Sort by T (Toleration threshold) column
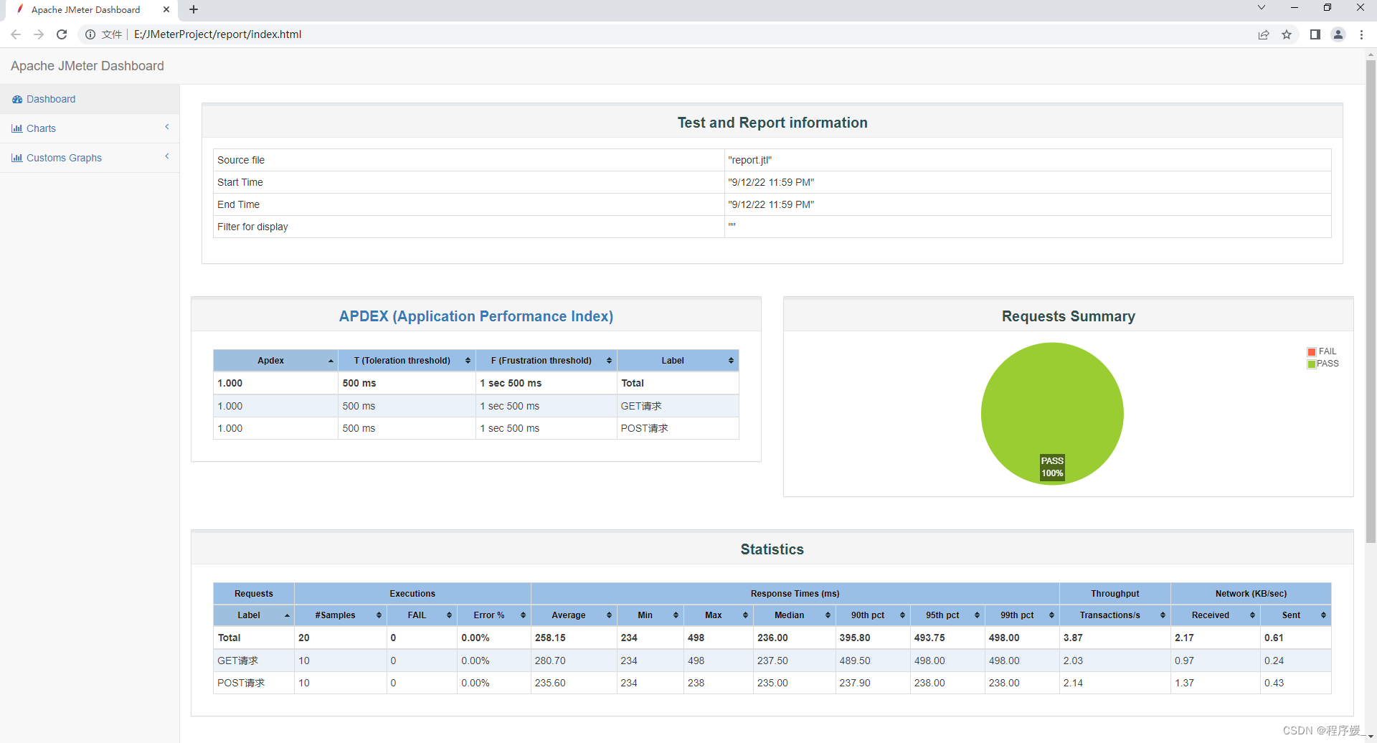Screen dimensions: 1377x743 [407, 361]
